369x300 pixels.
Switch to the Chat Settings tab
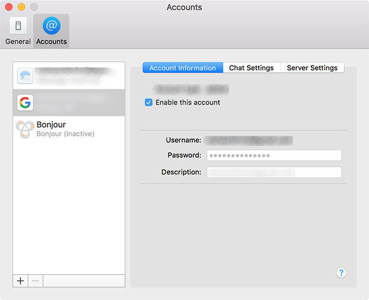[251, 68]
